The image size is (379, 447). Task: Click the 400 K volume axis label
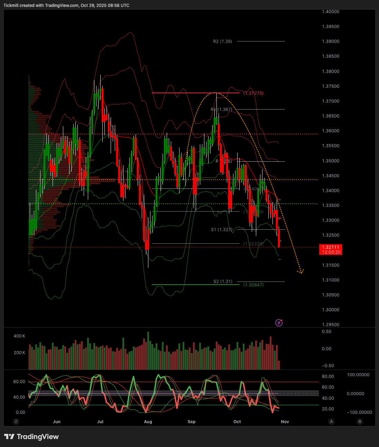click(19, 336)
